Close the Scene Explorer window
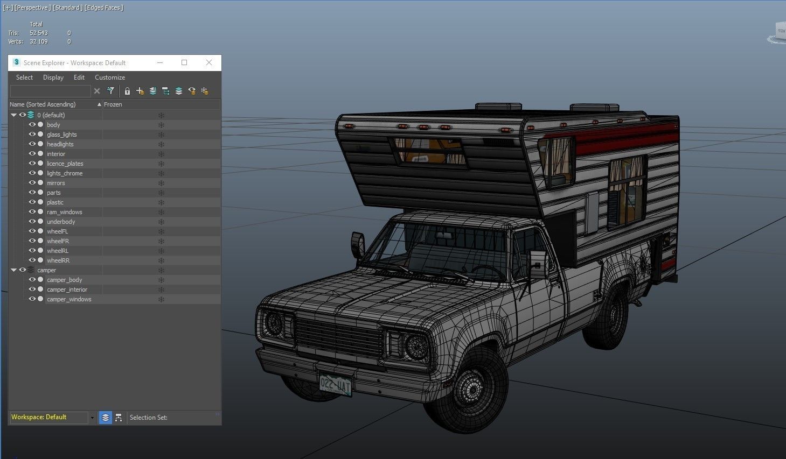Viewport: 786px width, 459px height. [209, 62]
